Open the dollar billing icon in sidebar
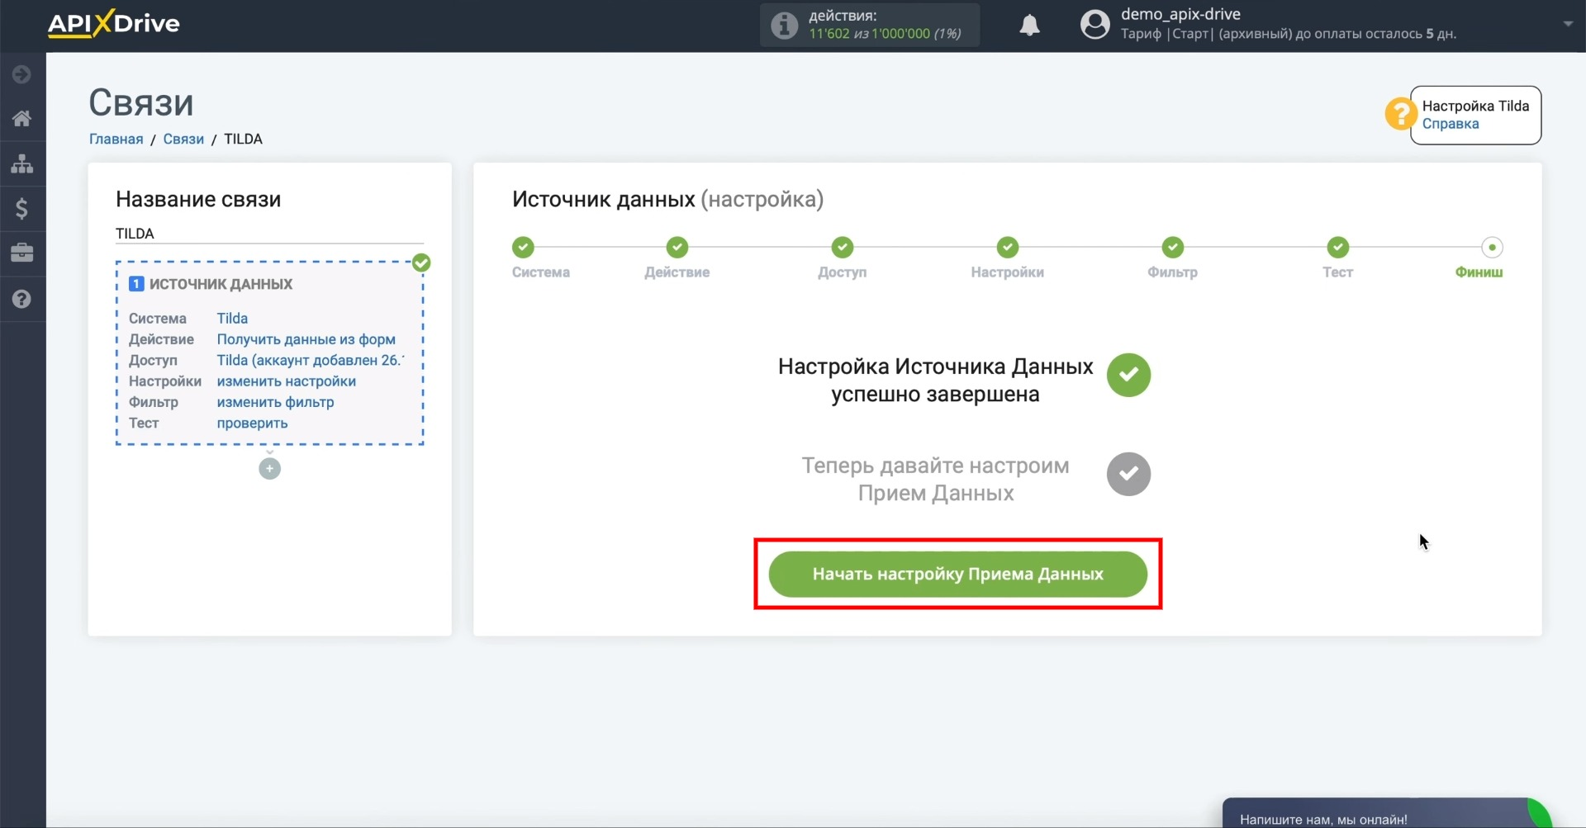 tap(22, 208)
